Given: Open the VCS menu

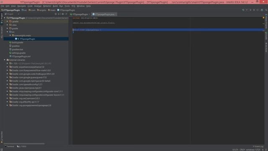Looking at the screenshot, I should pos(73,6).
